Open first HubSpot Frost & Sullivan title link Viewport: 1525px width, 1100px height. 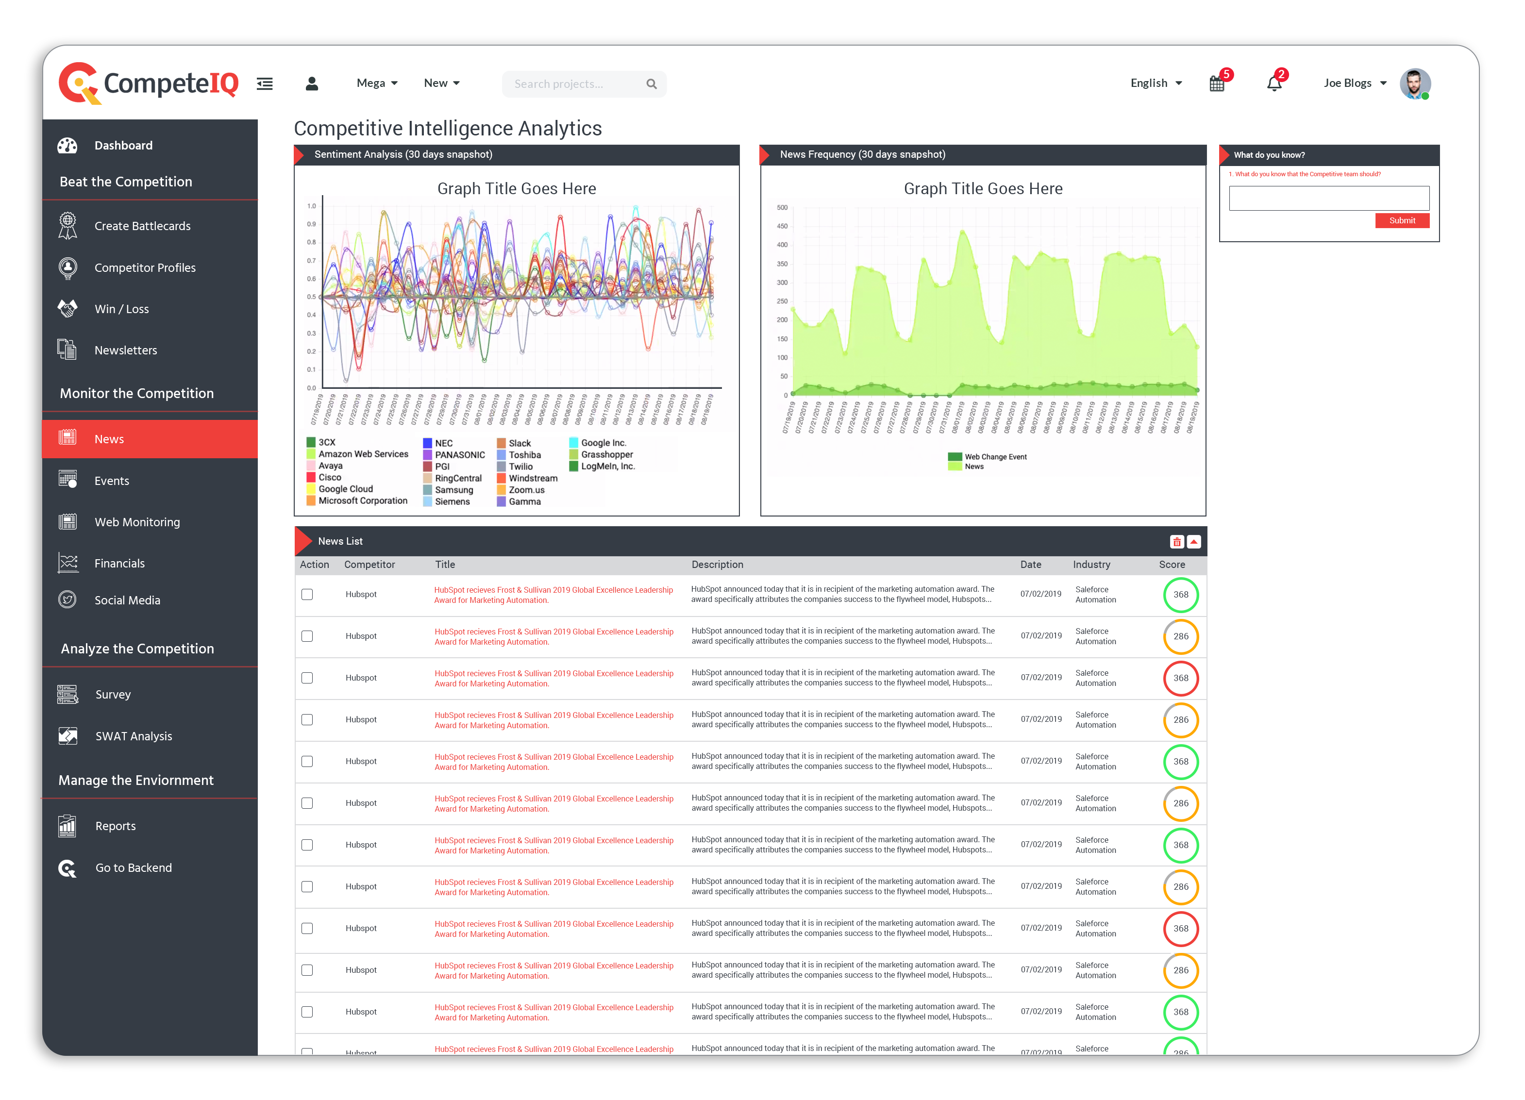(x=553, y=595)
